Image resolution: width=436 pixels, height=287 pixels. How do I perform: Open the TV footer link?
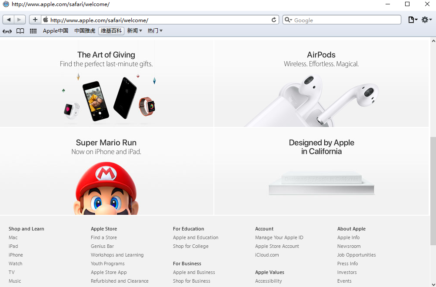pos(12,272)
